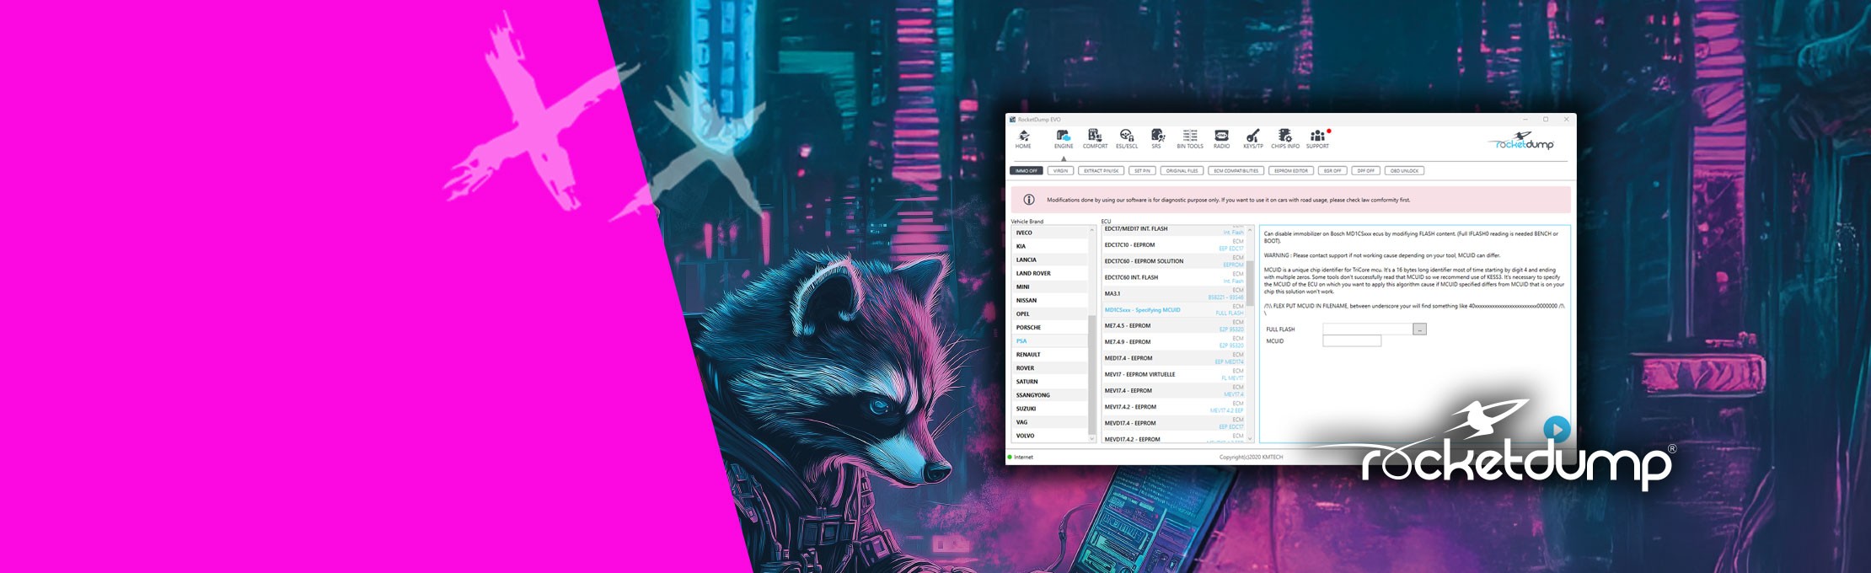Switch to the VIRGIN tab
Screen dimensions: 1871x573
click(1060, 171)
